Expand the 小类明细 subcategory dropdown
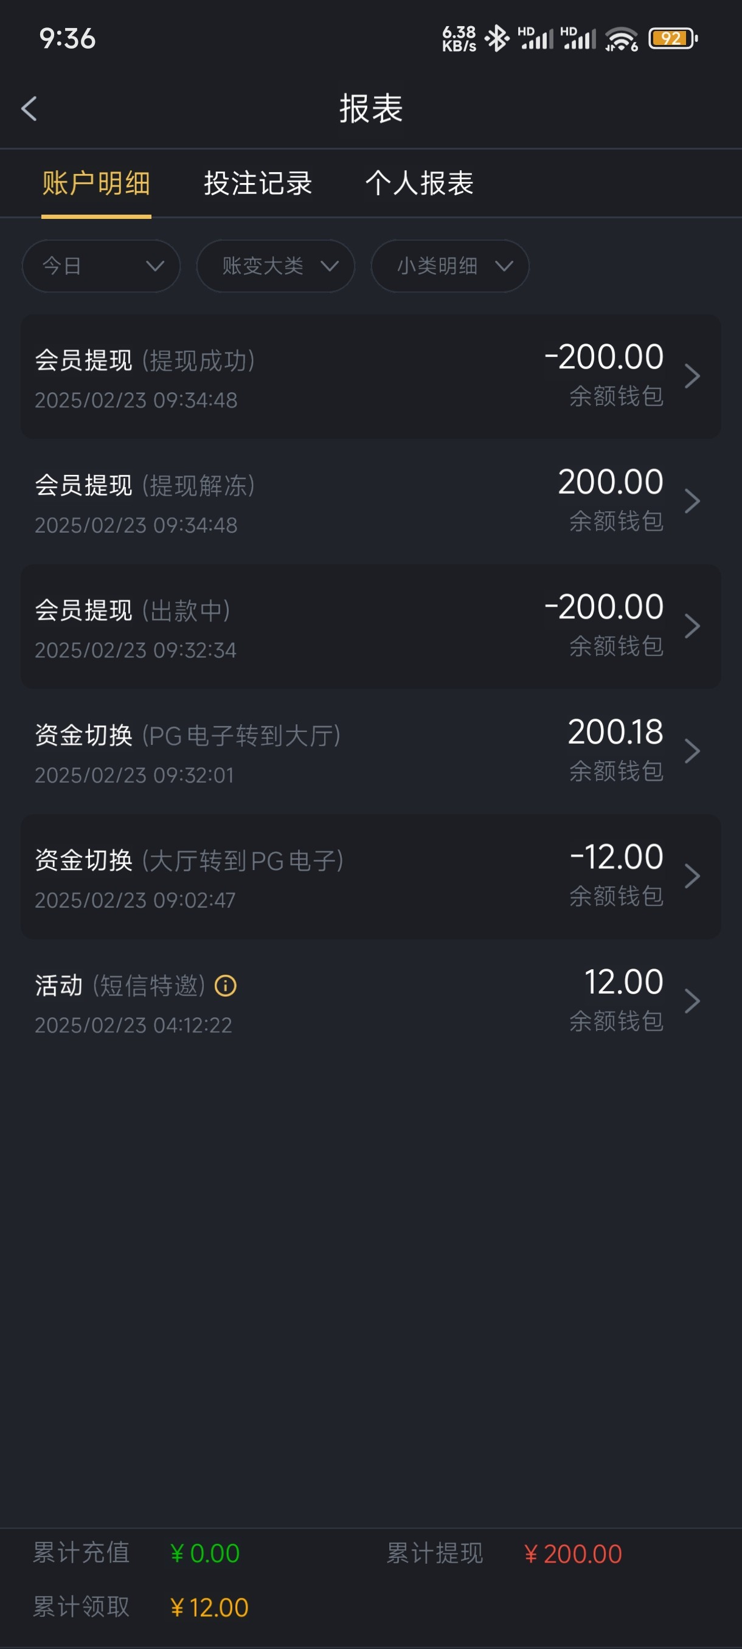Image resolution: width=742 pixels, height=1649 pixels. 450,266
